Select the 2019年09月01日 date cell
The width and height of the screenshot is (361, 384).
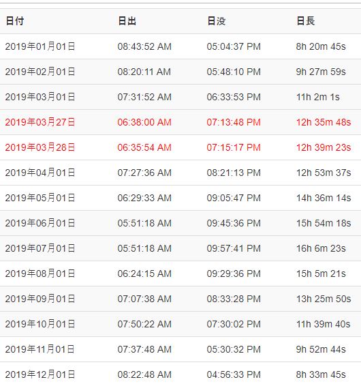[x=40, y=299]
